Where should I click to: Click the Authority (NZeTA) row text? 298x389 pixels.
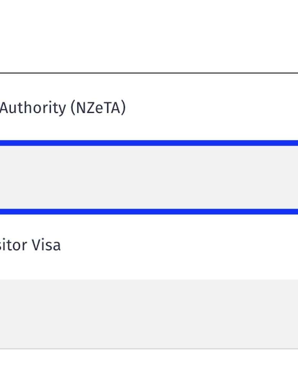coord(63,108)
